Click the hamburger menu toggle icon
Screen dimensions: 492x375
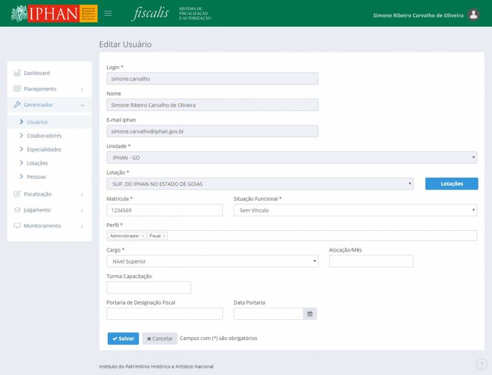coord(108,13)
